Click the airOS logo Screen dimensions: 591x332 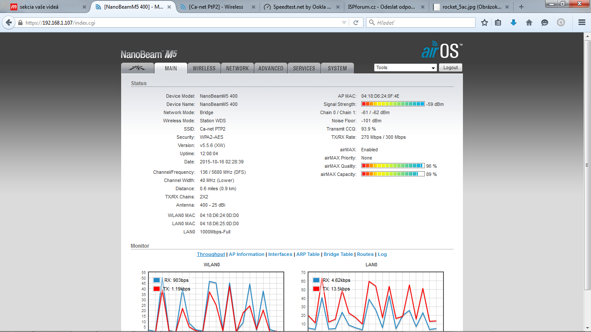[442, 51]
